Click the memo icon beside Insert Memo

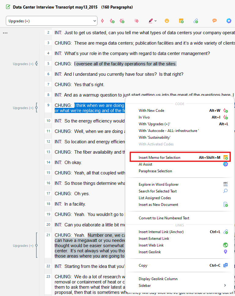point(226,157)
